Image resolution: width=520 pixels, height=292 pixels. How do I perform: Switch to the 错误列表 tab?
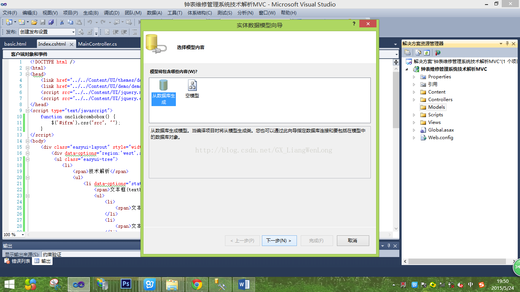pos(17,261)
